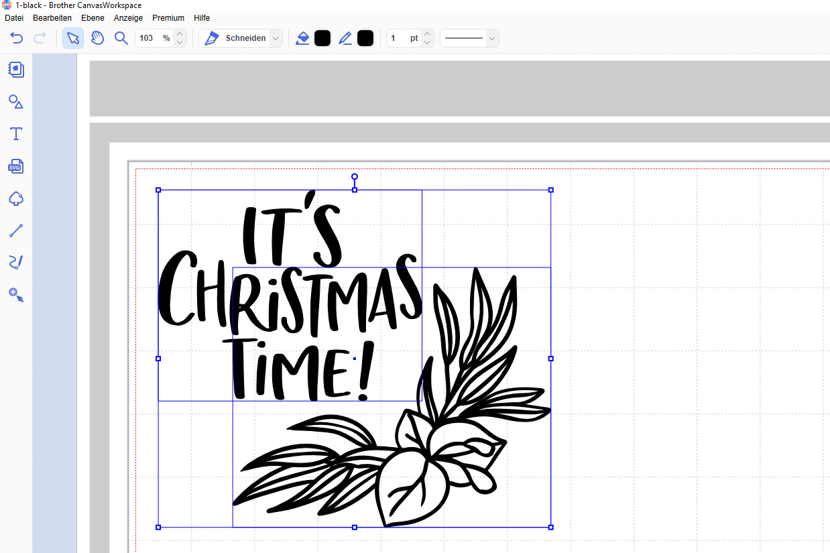
Task: Open the Ebene menu
Action: click(93, 18)
